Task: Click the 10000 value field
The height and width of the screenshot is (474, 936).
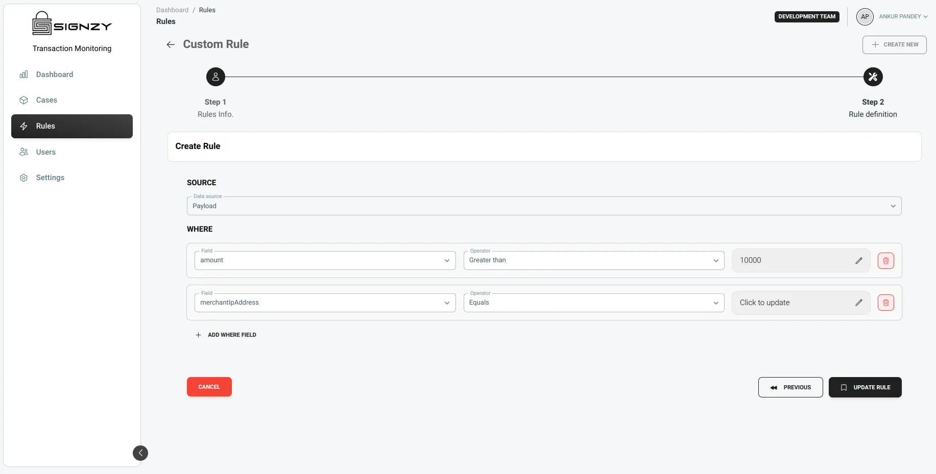Action: click(801, 261)
